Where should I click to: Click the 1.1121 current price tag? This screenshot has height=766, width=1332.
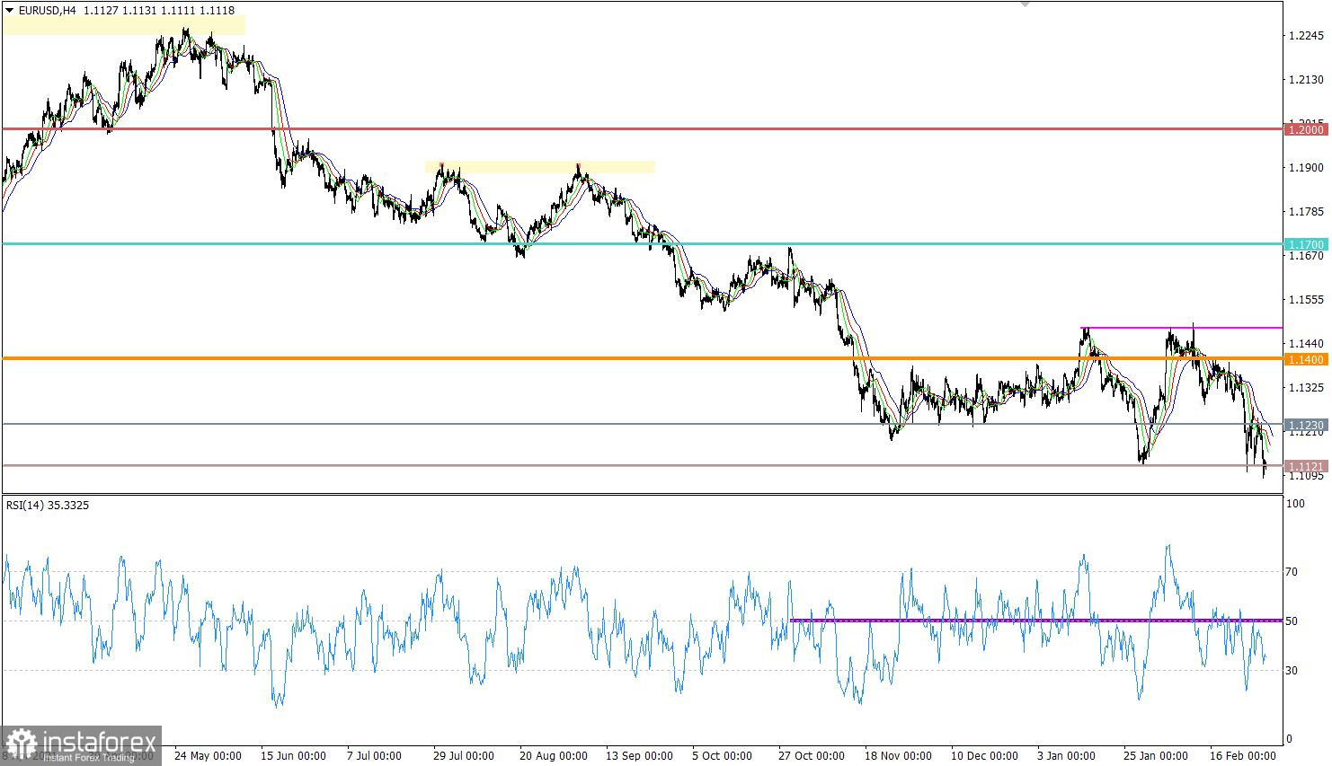pyautogui.click(x=1306, y=466)
